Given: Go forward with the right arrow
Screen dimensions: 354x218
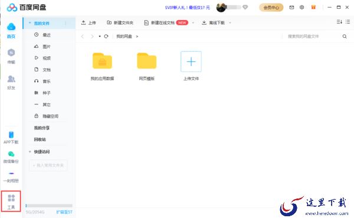Looking at the screenshot, I should (x=92, y=37).
